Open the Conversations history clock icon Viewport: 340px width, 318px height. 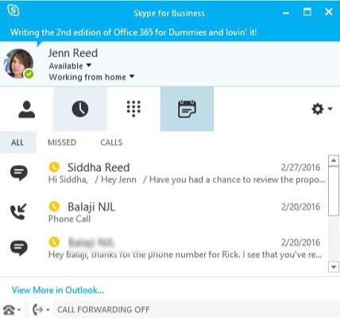80,109
